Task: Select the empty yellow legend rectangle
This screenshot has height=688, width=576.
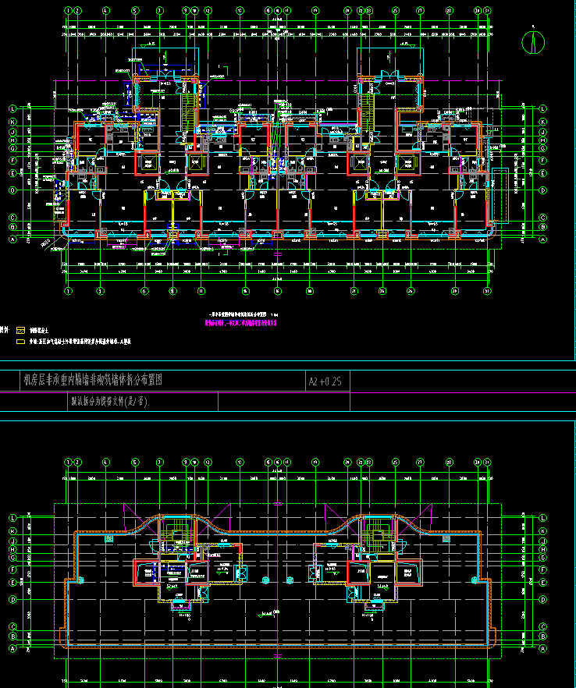Action: tap(21, 341)
